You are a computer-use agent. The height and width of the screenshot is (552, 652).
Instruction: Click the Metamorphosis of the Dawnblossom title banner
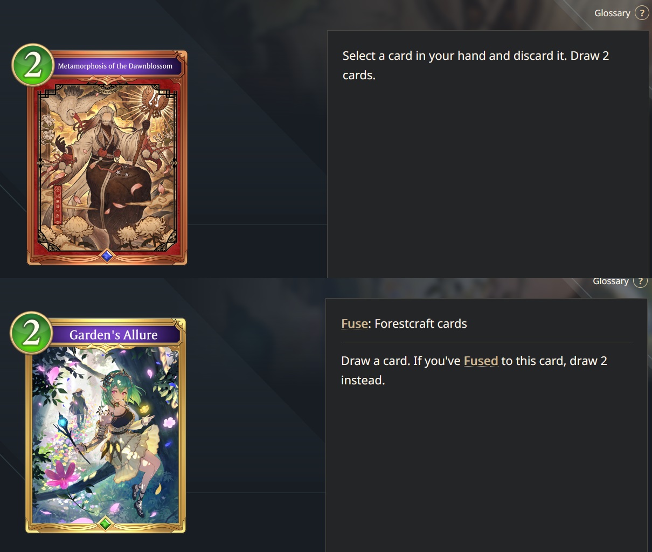point(115,66)
